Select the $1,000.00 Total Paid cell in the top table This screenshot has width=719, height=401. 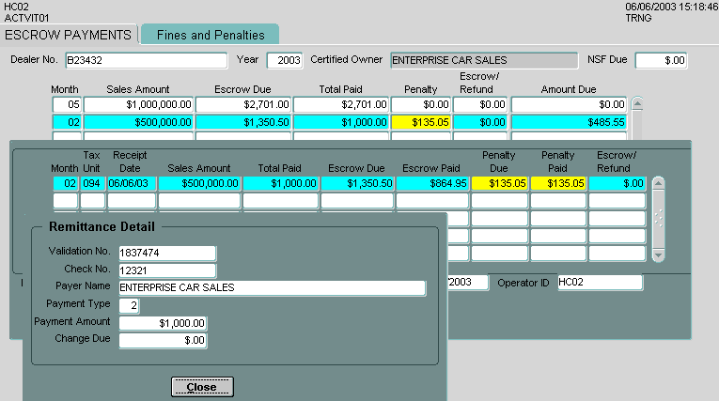(x=340, y=122)
